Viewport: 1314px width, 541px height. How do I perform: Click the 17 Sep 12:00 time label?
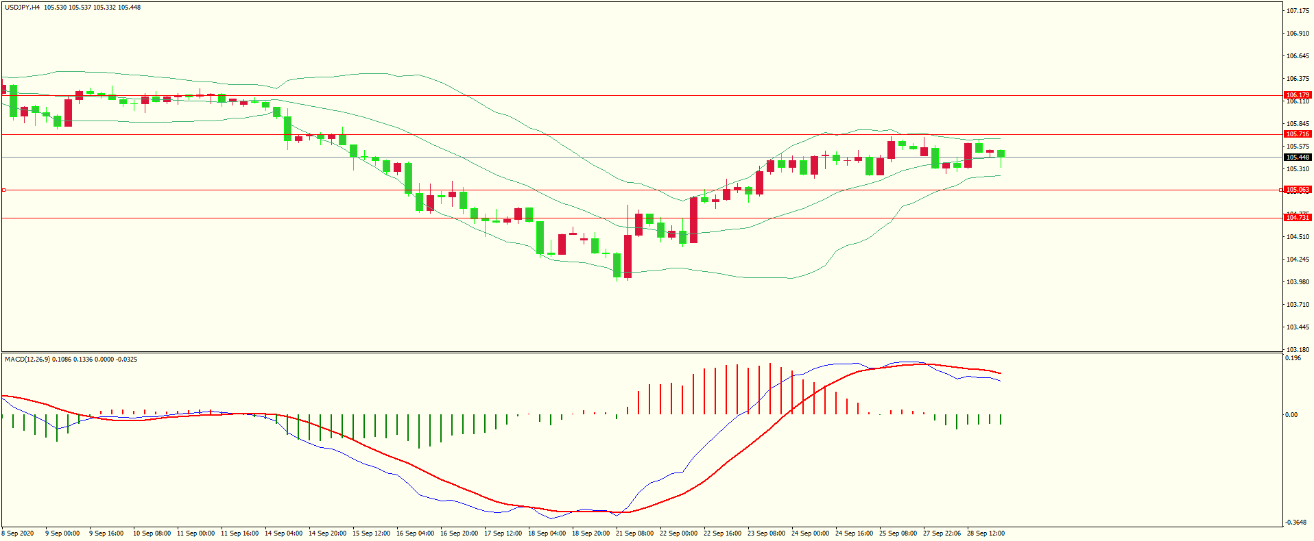coord(503,533)
